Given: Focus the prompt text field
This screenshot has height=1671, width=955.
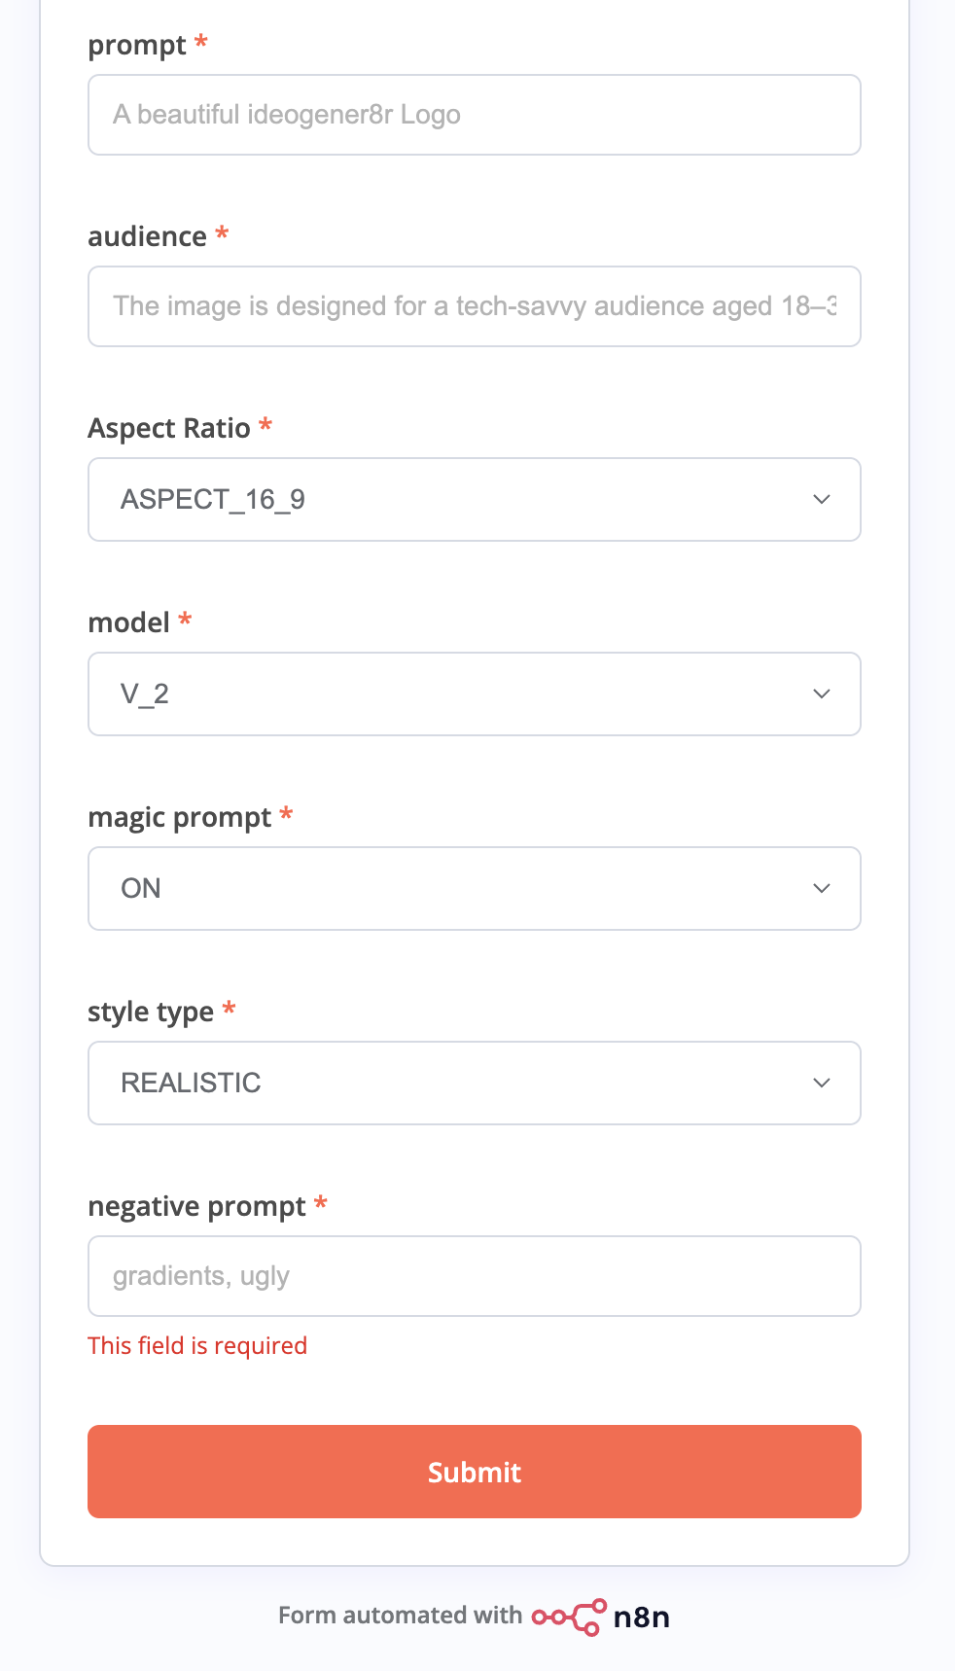Looking at the screenshot, I should click(x=475, y=115).
